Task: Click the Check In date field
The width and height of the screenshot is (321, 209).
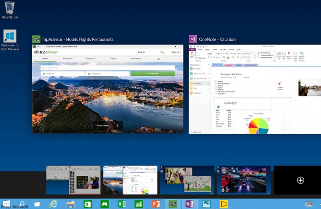Action: (x=63, y=74)
